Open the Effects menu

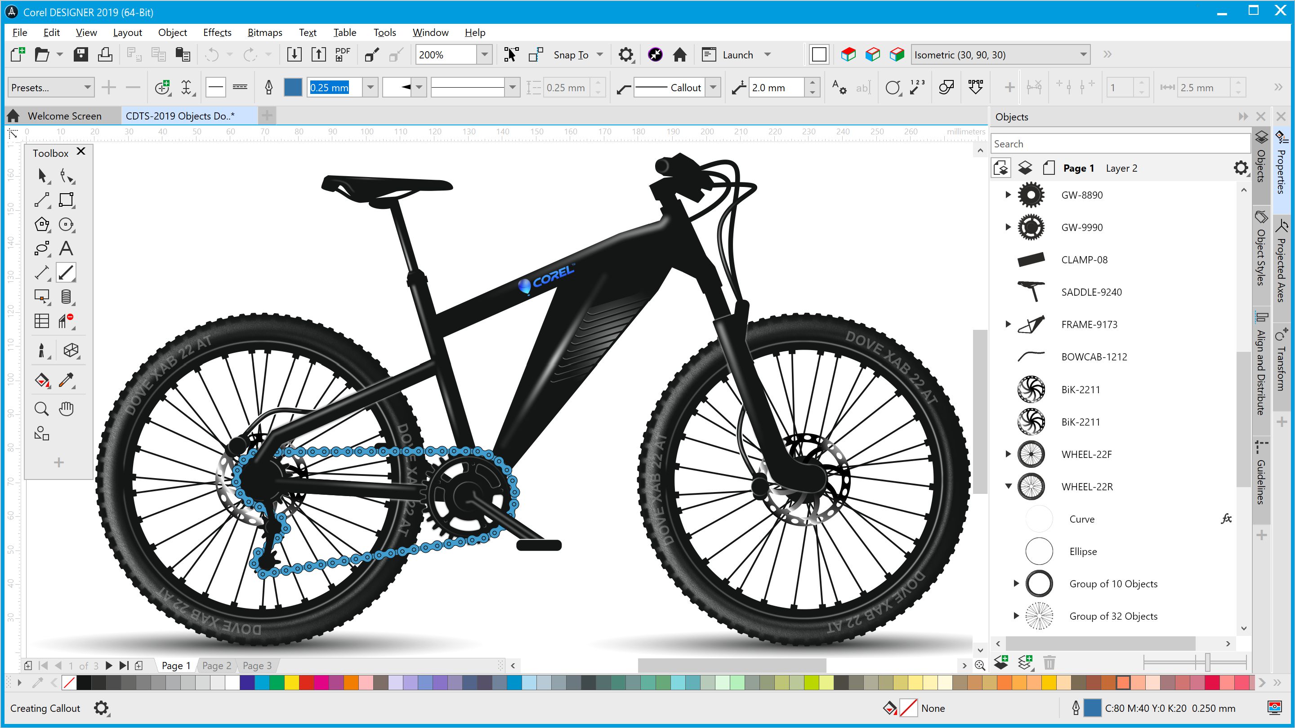[x=217, y=33]
